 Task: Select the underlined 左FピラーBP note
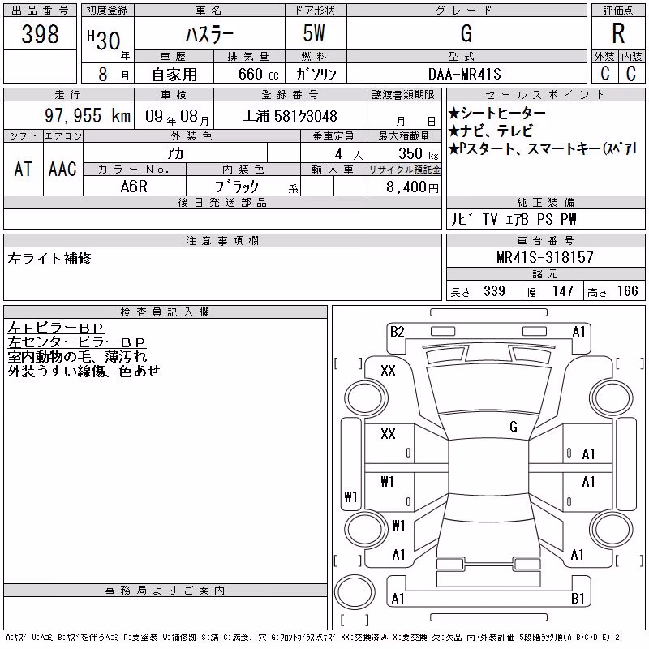coord(55,328)
